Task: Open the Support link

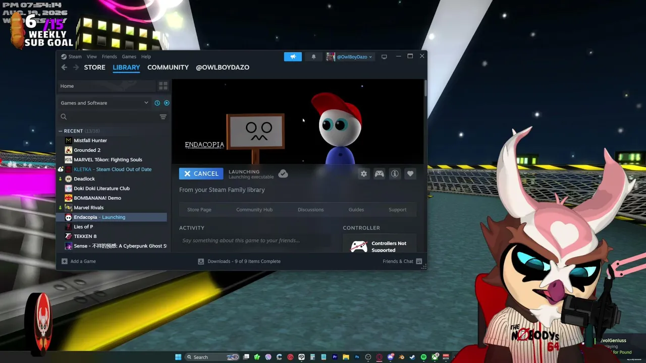Action: [x=397, y=210]
